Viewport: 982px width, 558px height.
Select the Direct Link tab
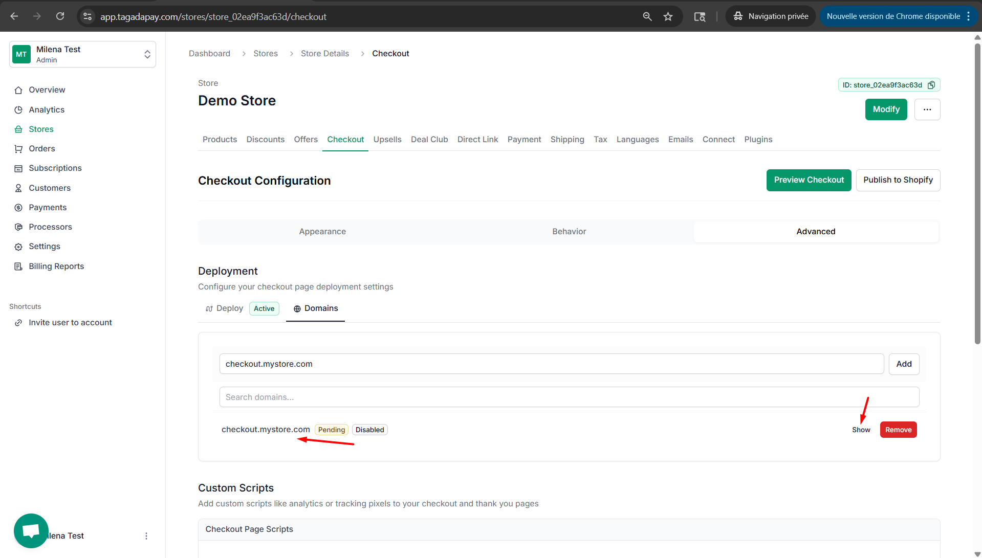pyautogui.click(x=477, y=140)
